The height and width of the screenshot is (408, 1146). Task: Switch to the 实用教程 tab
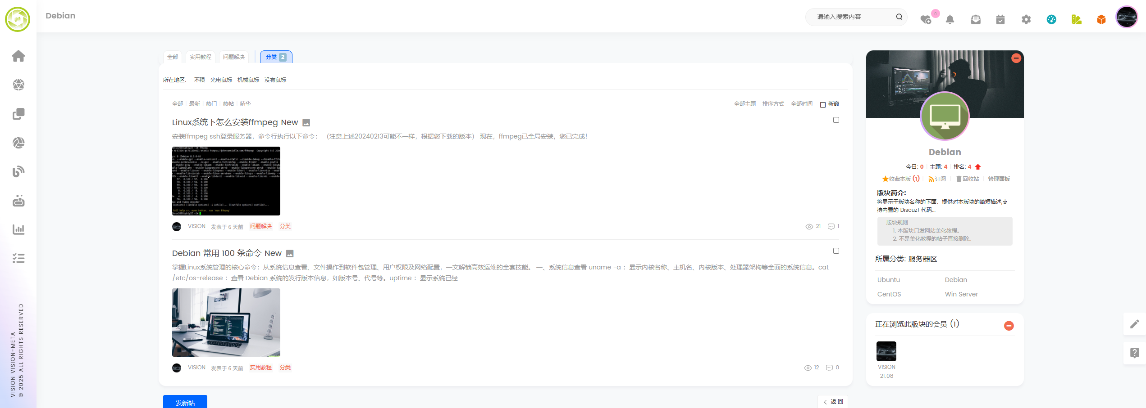tap(200, 57)
